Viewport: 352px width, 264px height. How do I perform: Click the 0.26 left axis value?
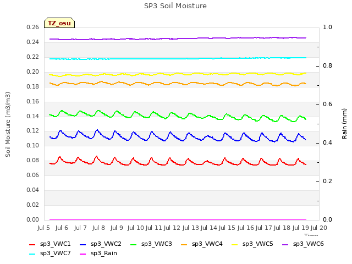click(x=33, y=27)
